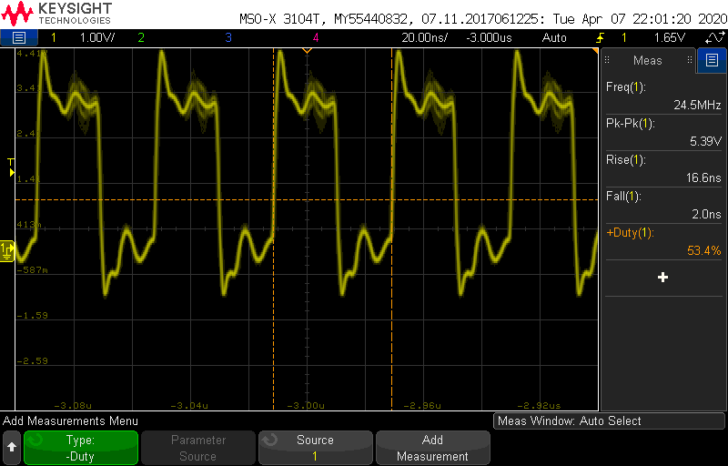Click the 53.4% duty cycle value

[703, 251]
